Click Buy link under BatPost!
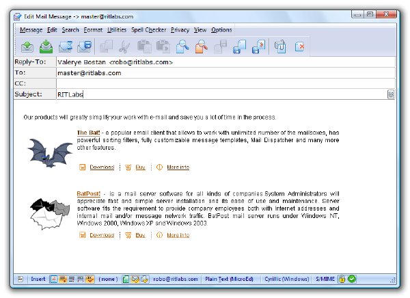 point(140,235)
